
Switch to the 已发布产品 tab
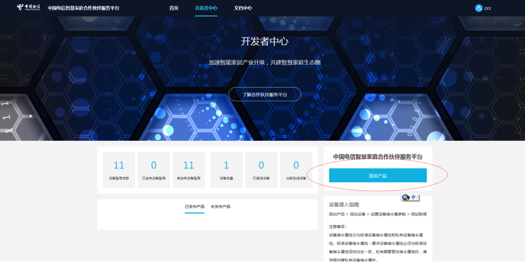pyautogui.click(x=194, y=207)
